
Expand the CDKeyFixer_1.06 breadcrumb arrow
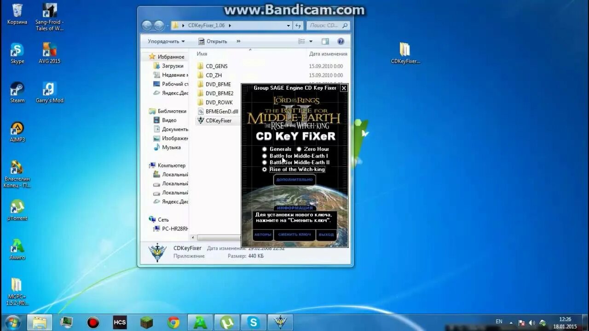230,26
